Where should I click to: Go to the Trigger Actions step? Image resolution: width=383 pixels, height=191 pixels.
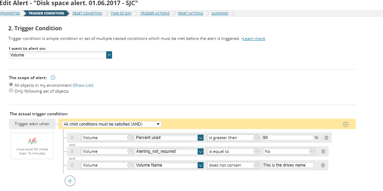[155, 13]
